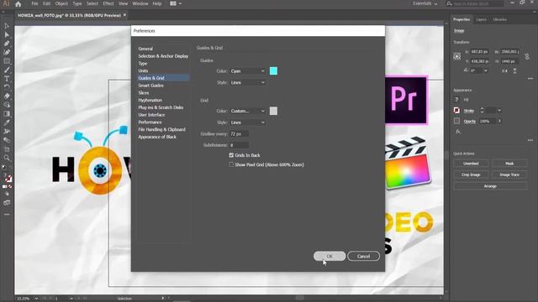Expand the rotation angle dropdown in Transform
Screen dimensions: 538x302
[x=486, y=70]
